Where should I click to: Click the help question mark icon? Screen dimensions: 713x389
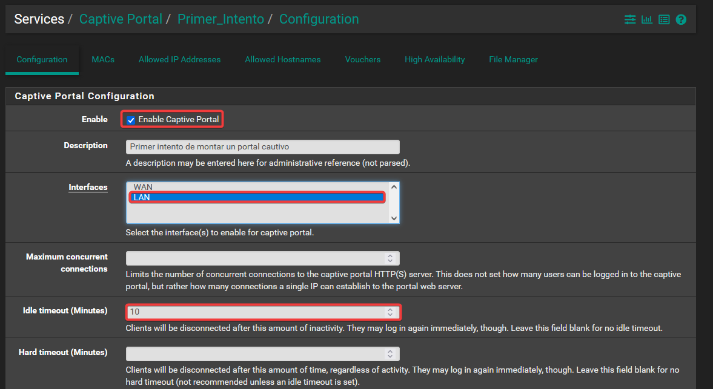[681, 20]
